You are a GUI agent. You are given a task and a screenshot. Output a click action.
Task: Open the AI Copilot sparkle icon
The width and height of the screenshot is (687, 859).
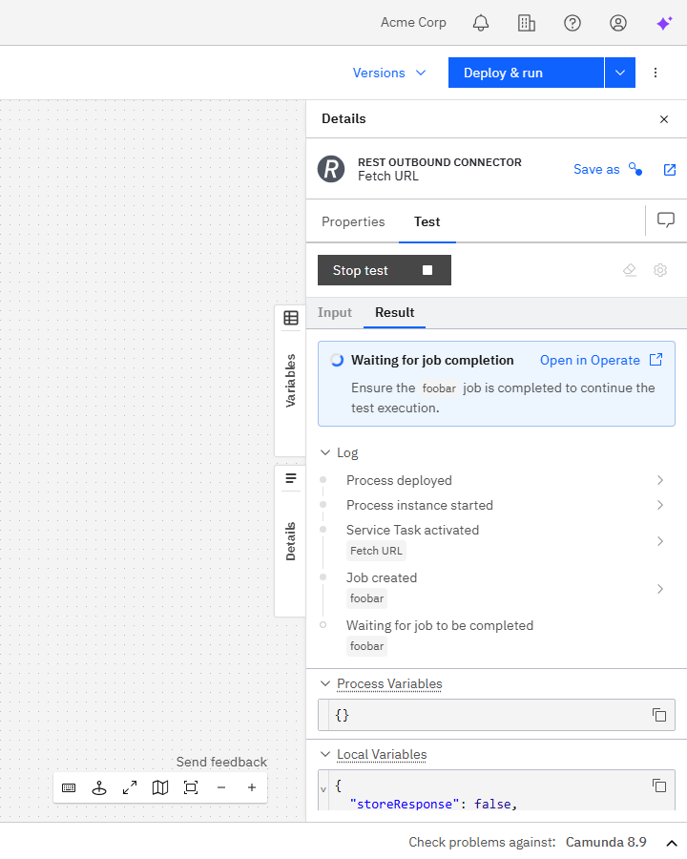pyautogui.click(x=664, y=23)
